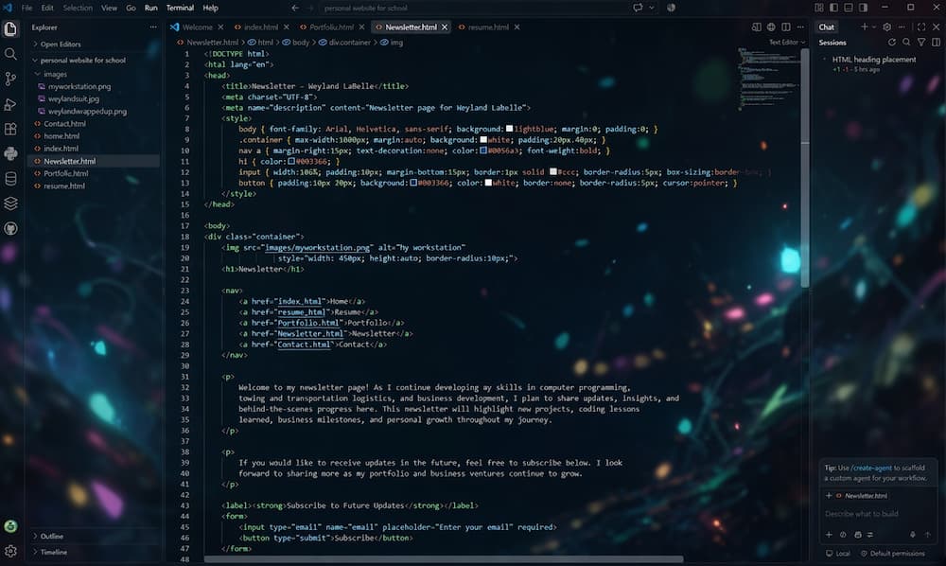Open the Python activity bar icon
The image size is (946, 566).
(x=10, y=154)
